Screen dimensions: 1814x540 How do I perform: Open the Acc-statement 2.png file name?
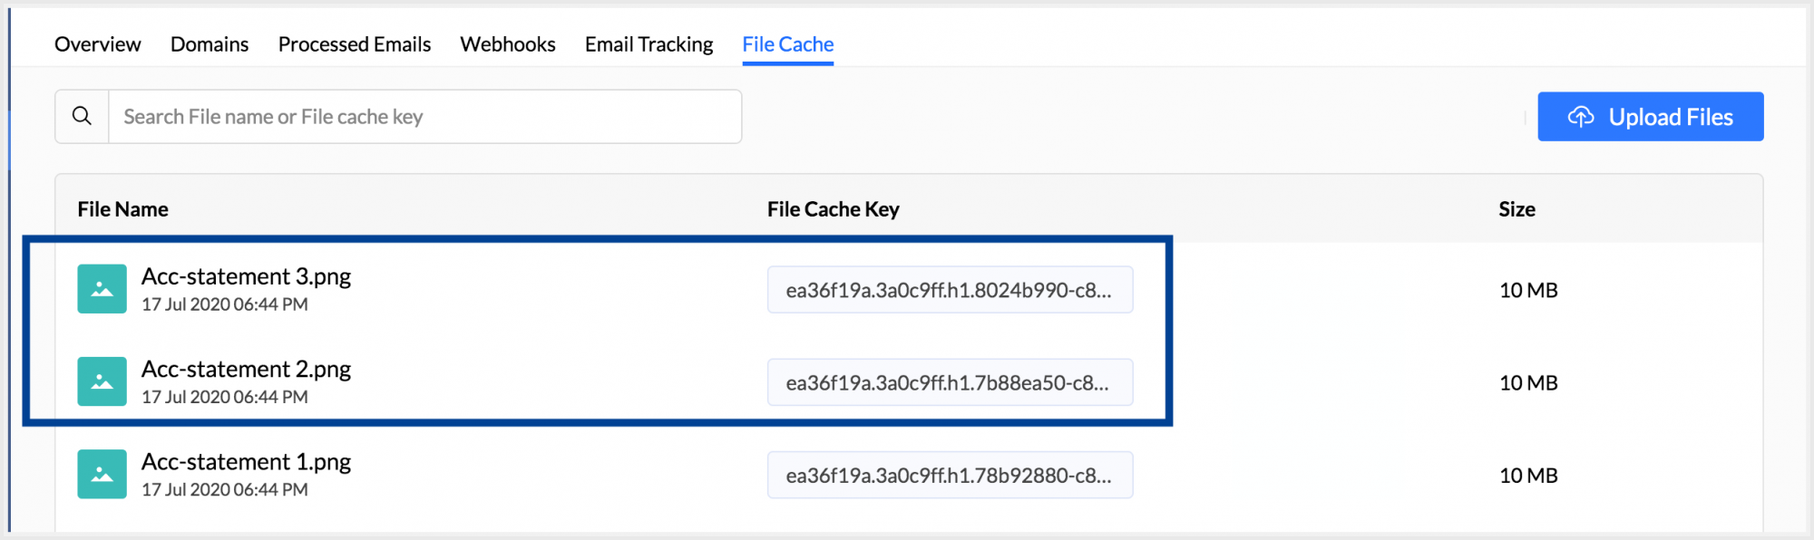pyautogui.click(x=246, y=369)
